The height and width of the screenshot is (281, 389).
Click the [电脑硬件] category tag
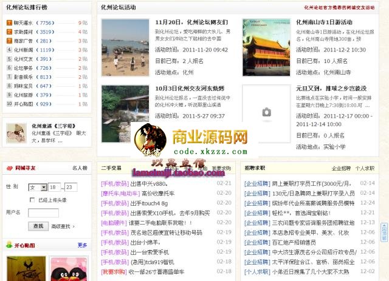coord(114,223)
